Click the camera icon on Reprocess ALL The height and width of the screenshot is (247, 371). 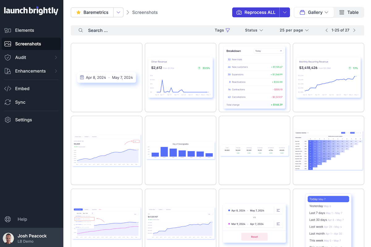click(x=239, y=12)
